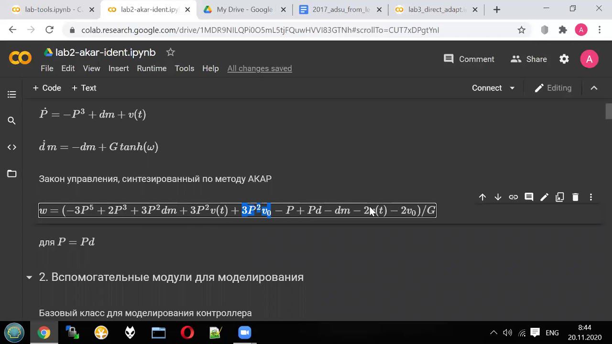This screenshot has width=612, height=344.
Task: Click the Colab logo
Action: tap(20, 58)
